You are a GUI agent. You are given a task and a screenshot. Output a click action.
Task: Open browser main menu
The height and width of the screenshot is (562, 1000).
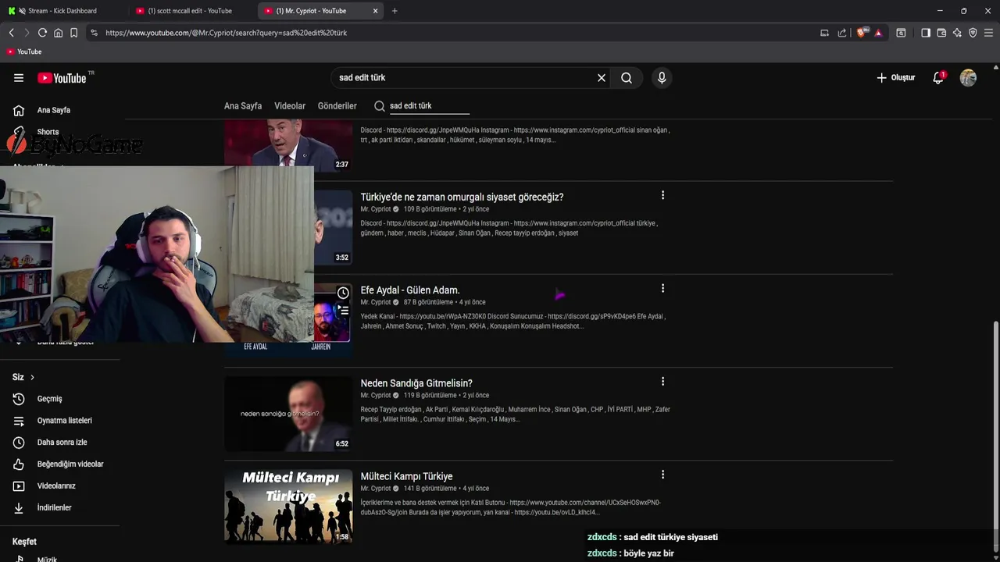(988, 33)
